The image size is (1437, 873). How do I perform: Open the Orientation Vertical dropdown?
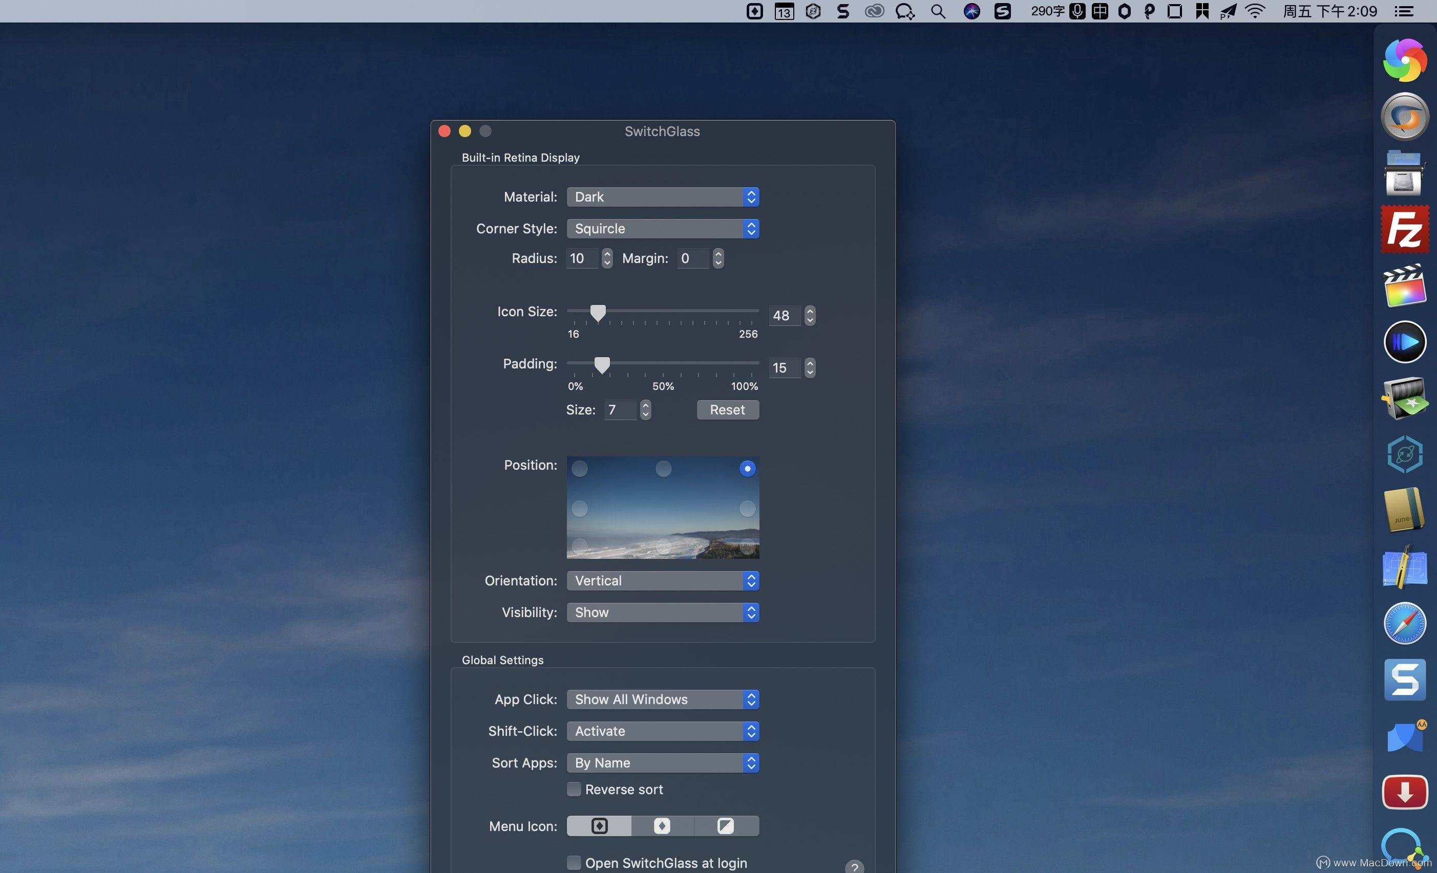pos(663,580)
